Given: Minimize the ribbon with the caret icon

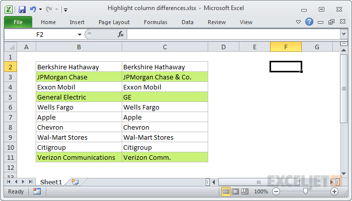Looking at the screenshot, I should tap(298, 22).
